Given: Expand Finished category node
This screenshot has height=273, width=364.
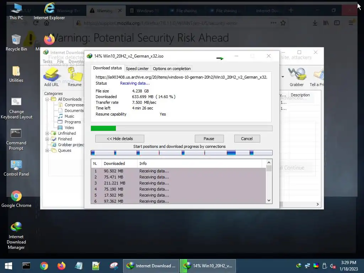Looking at the screenshot, I should coord(47,139).
